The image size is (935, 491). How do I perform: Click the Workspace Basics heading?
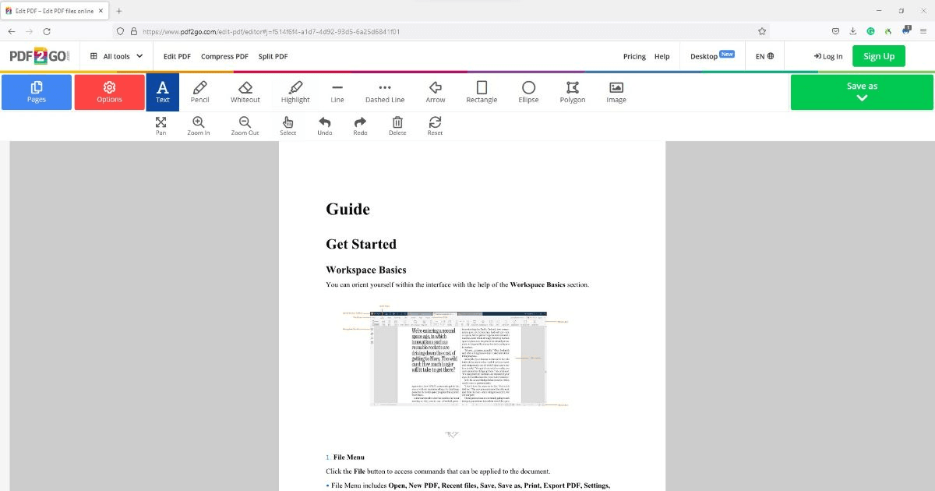pyautogui.click(x=366, y=270)
